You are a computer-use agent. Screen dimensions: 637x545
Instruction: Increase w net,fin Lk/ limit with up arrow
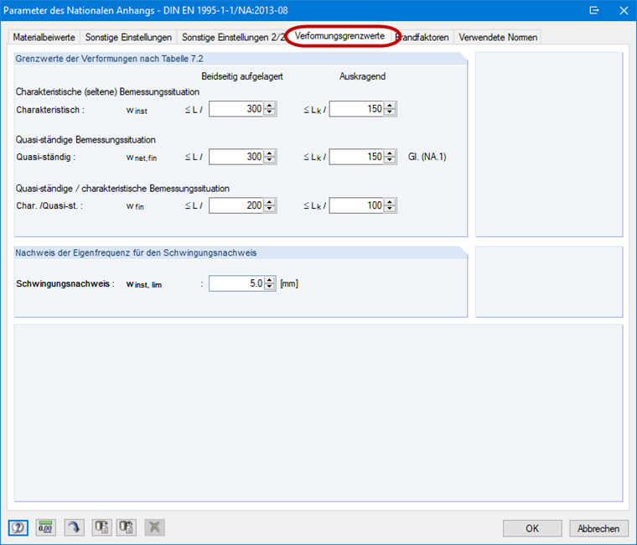[390, 153]
